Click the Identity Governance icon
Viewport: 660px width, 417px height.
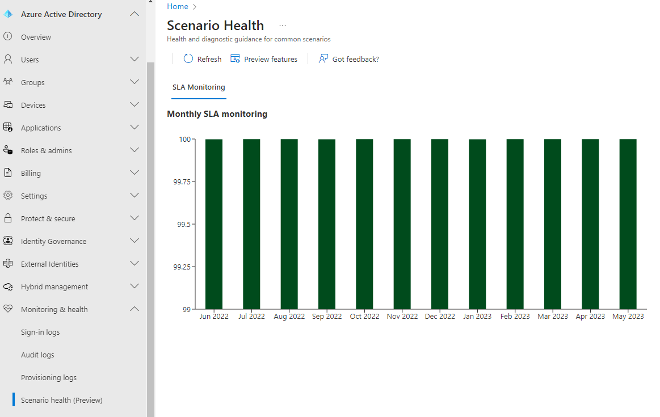(x=7, y=241)
